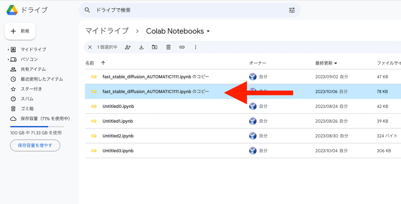This screenshot has width=401, height=204.
Task: Click the move to folder icon
Action: click(154, 47)
